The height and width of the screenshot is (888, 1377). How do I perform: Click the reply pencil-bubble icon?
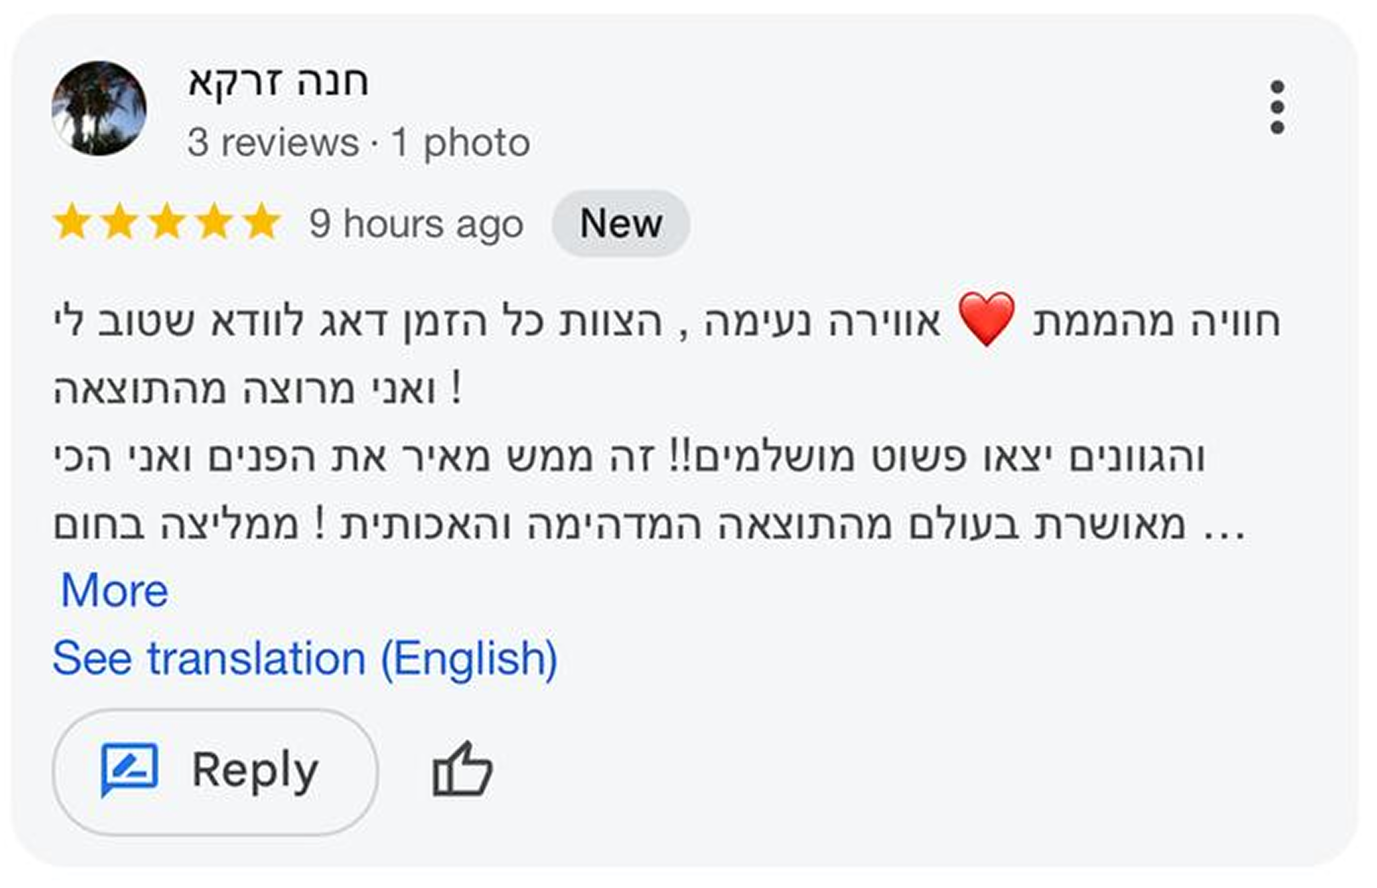click(x=130, y=769)
